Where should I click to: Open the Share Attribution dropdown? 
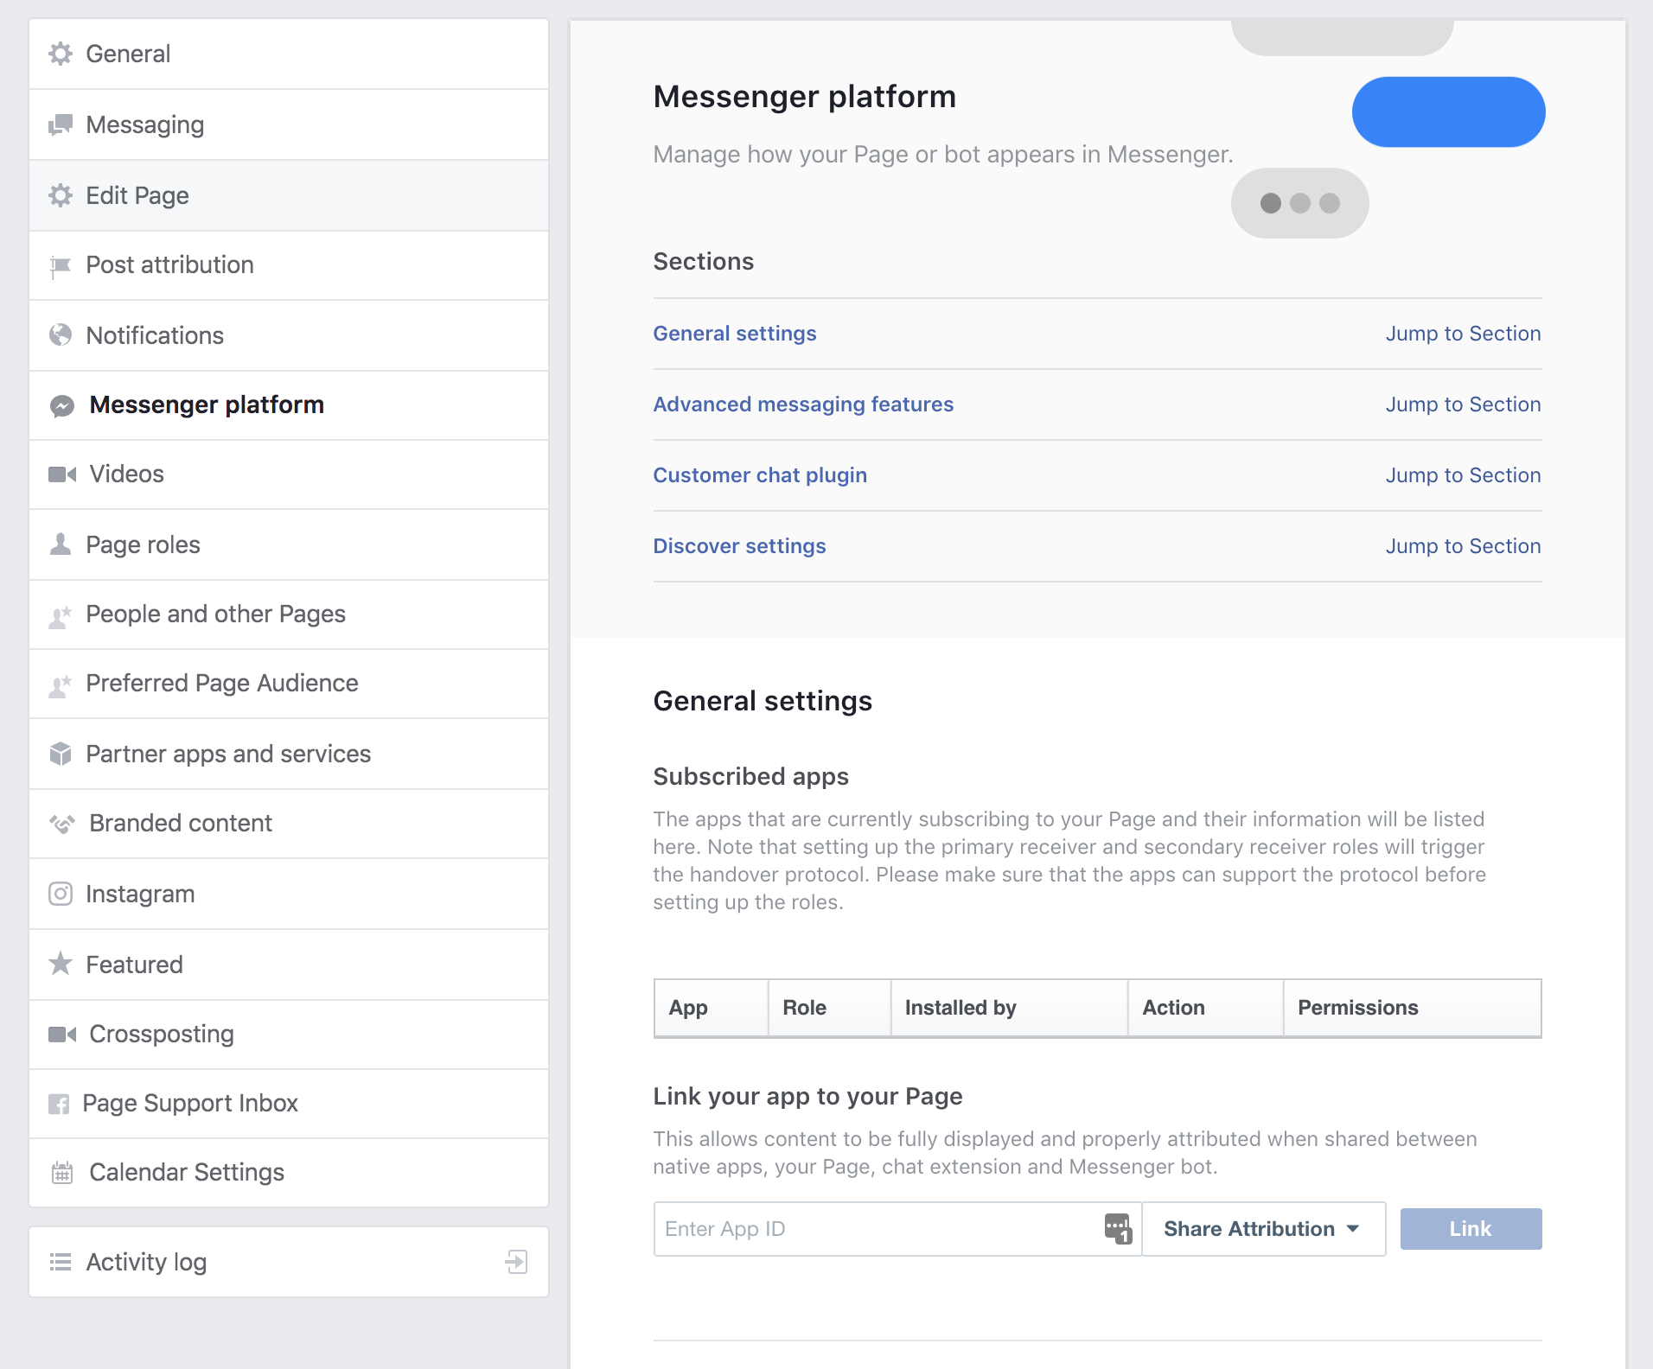(x=1263, y=1228)
